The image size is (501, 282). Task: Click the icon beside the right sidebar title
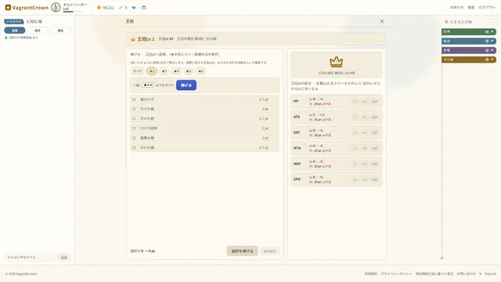tap(446, 22)
